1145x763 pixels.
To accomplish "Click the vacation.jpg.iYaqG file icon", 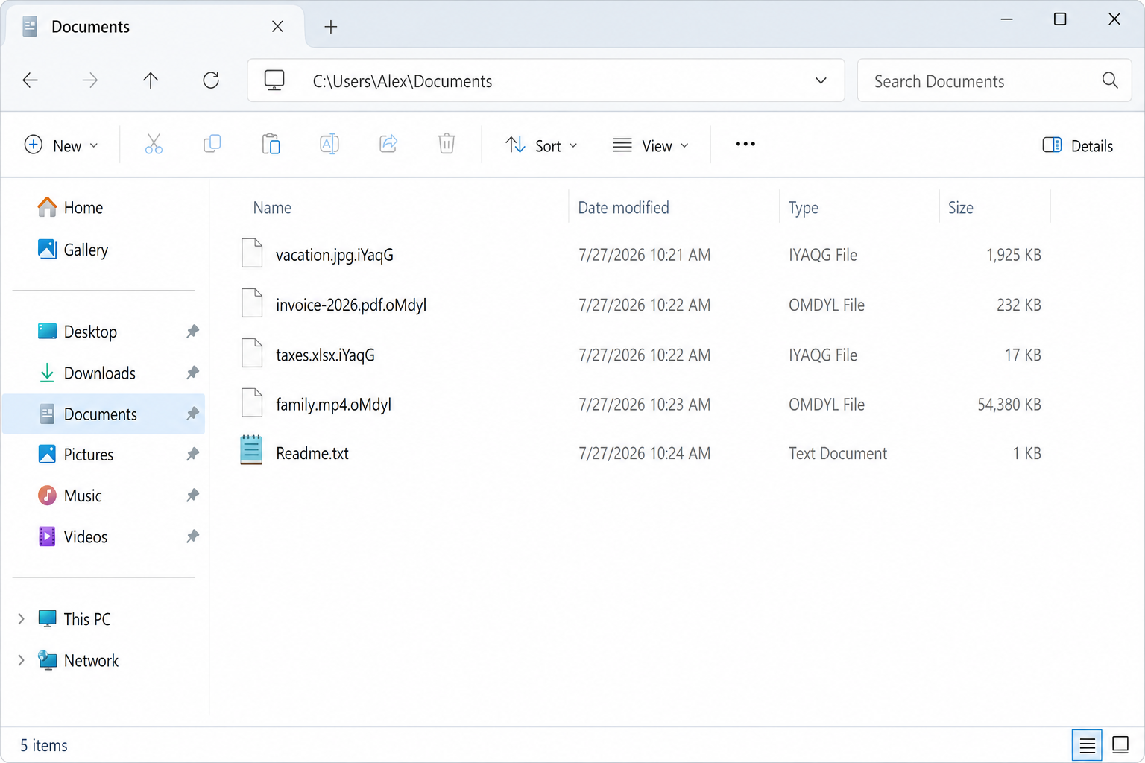I will pos(252,253).
